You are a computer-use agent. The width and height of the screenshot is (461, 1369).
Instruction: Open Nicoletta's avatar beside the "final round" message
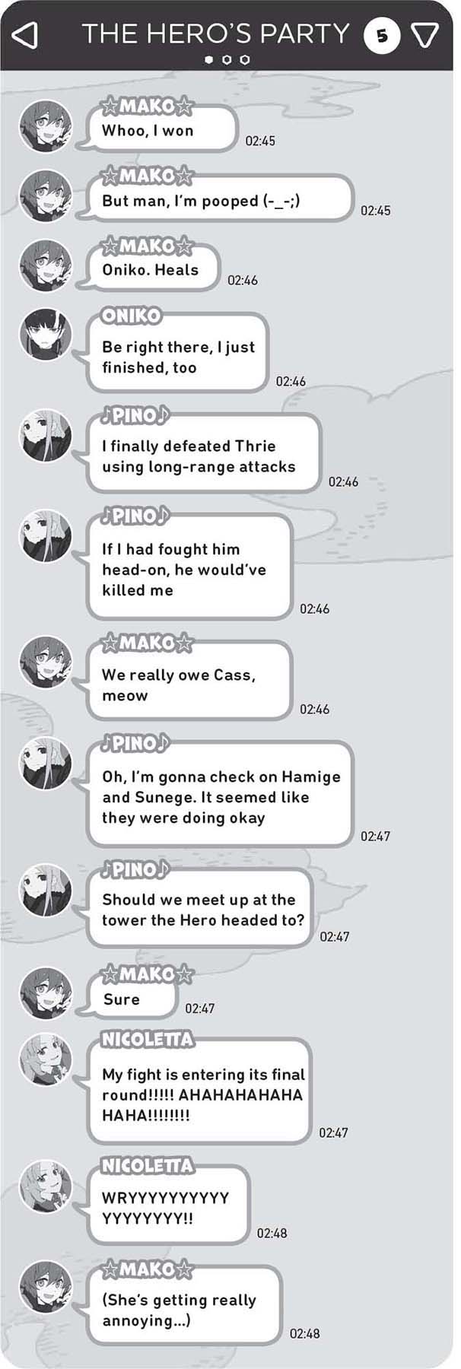pyautogui.click(x=46, y=1060)
